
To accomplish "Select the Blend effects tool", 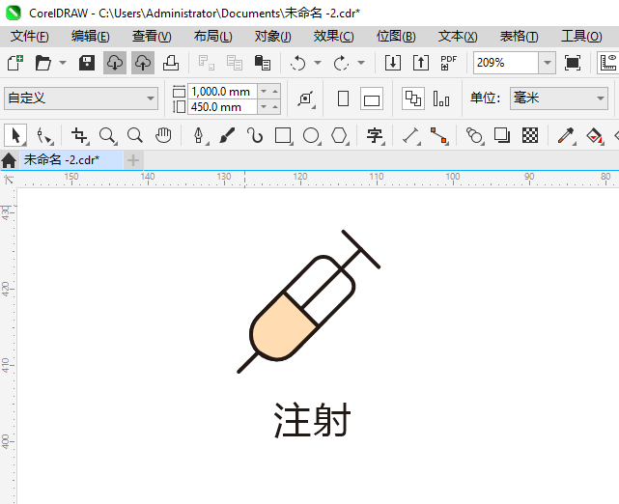I will (474, 135).
